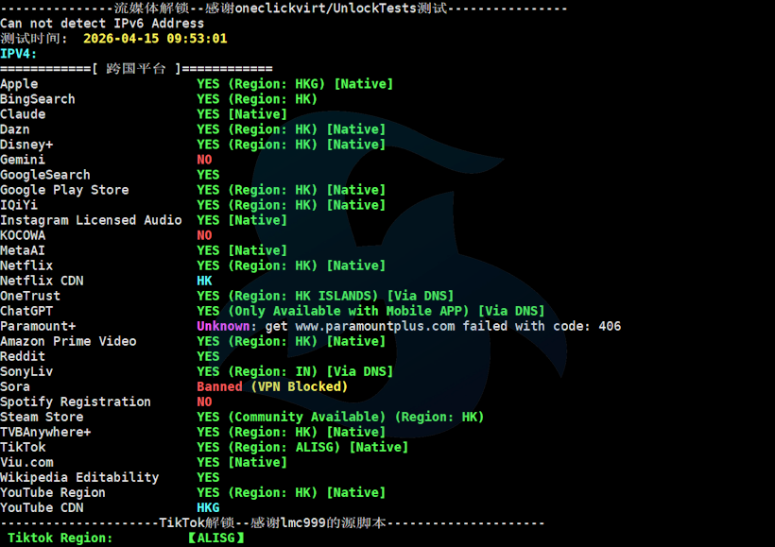Image resolution: width=775 pixels, height=547 pixels.
Task: Click the 【ALISG】 region value
Action: pos(215,538)
